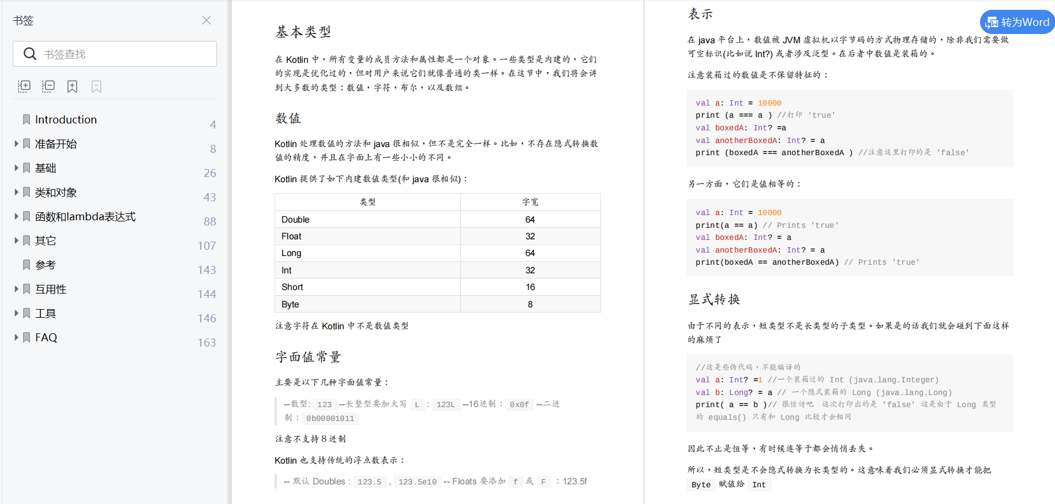Click 注意不支持8进制 text line
Screen dimensions: 1055x504
(x=310, y=439)
